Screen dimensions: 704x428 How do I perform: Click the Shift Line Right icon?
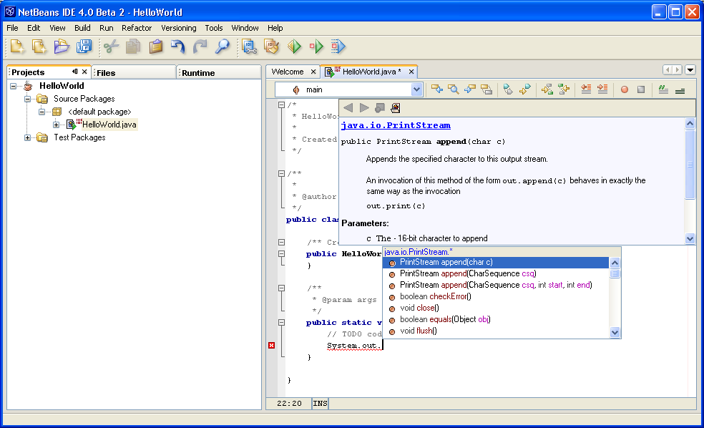[602, 89]
